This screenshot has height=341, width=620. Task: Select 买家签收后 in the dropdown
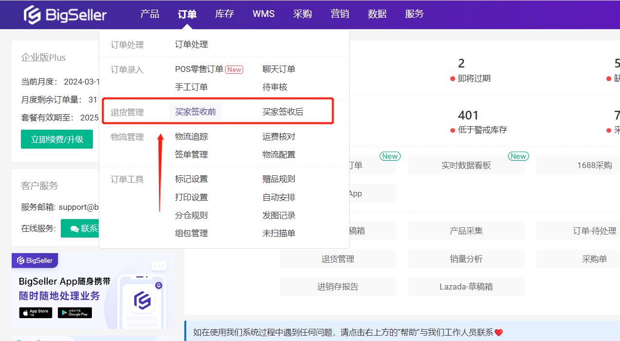283,112
